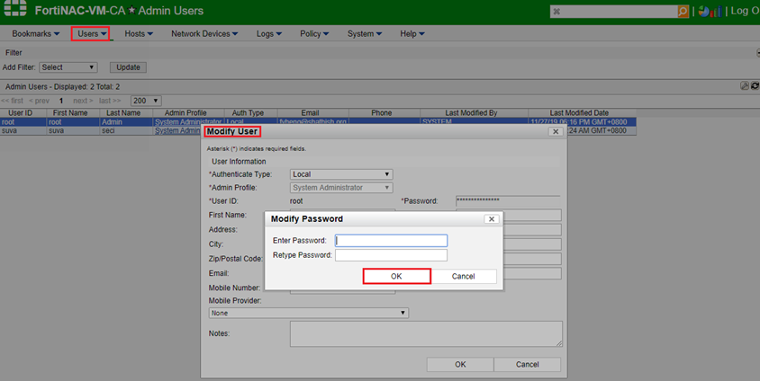Clear search with the X icon
The image size is (760, 381).
click(557, 12)
